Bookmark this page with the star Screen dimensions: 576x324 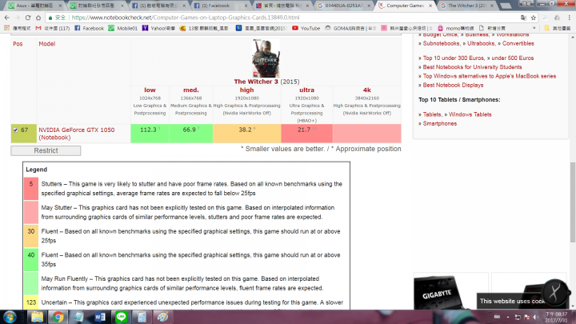coord(534,18)
